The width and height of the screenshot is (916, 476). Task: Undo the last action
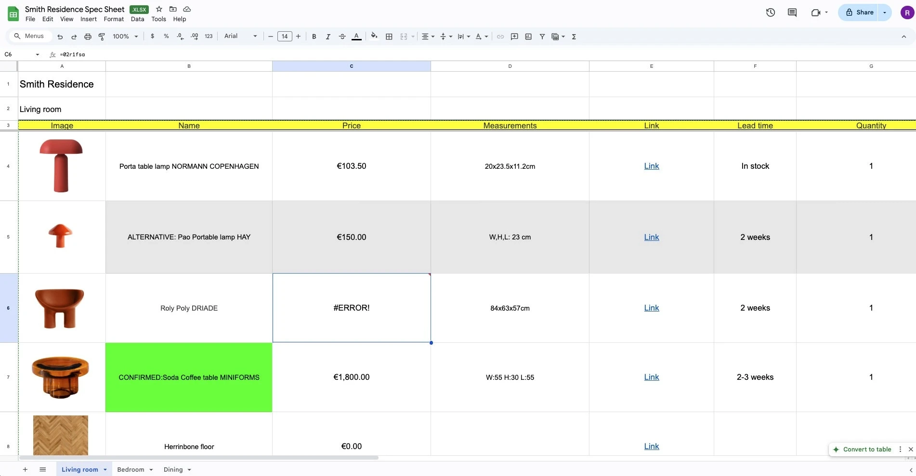[x=60, y=37]
